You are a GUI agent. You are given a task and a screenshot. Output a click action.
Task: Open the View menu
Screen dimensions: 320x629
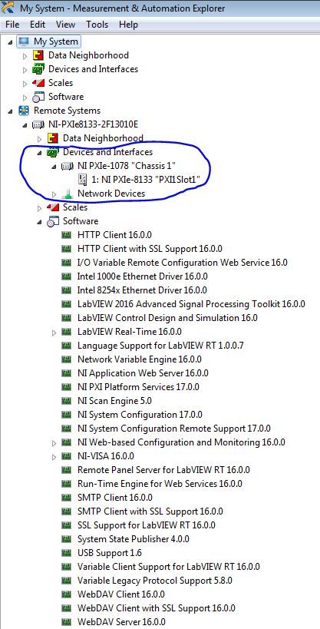point(65,25)
